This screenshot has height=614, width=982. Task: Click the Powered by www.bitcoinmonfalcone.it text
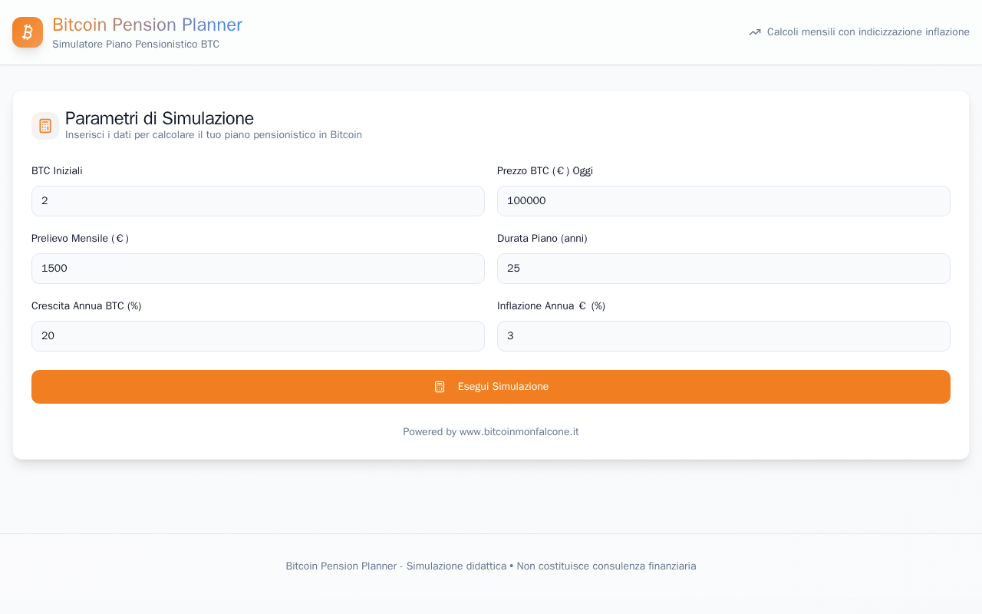point(491,432)
